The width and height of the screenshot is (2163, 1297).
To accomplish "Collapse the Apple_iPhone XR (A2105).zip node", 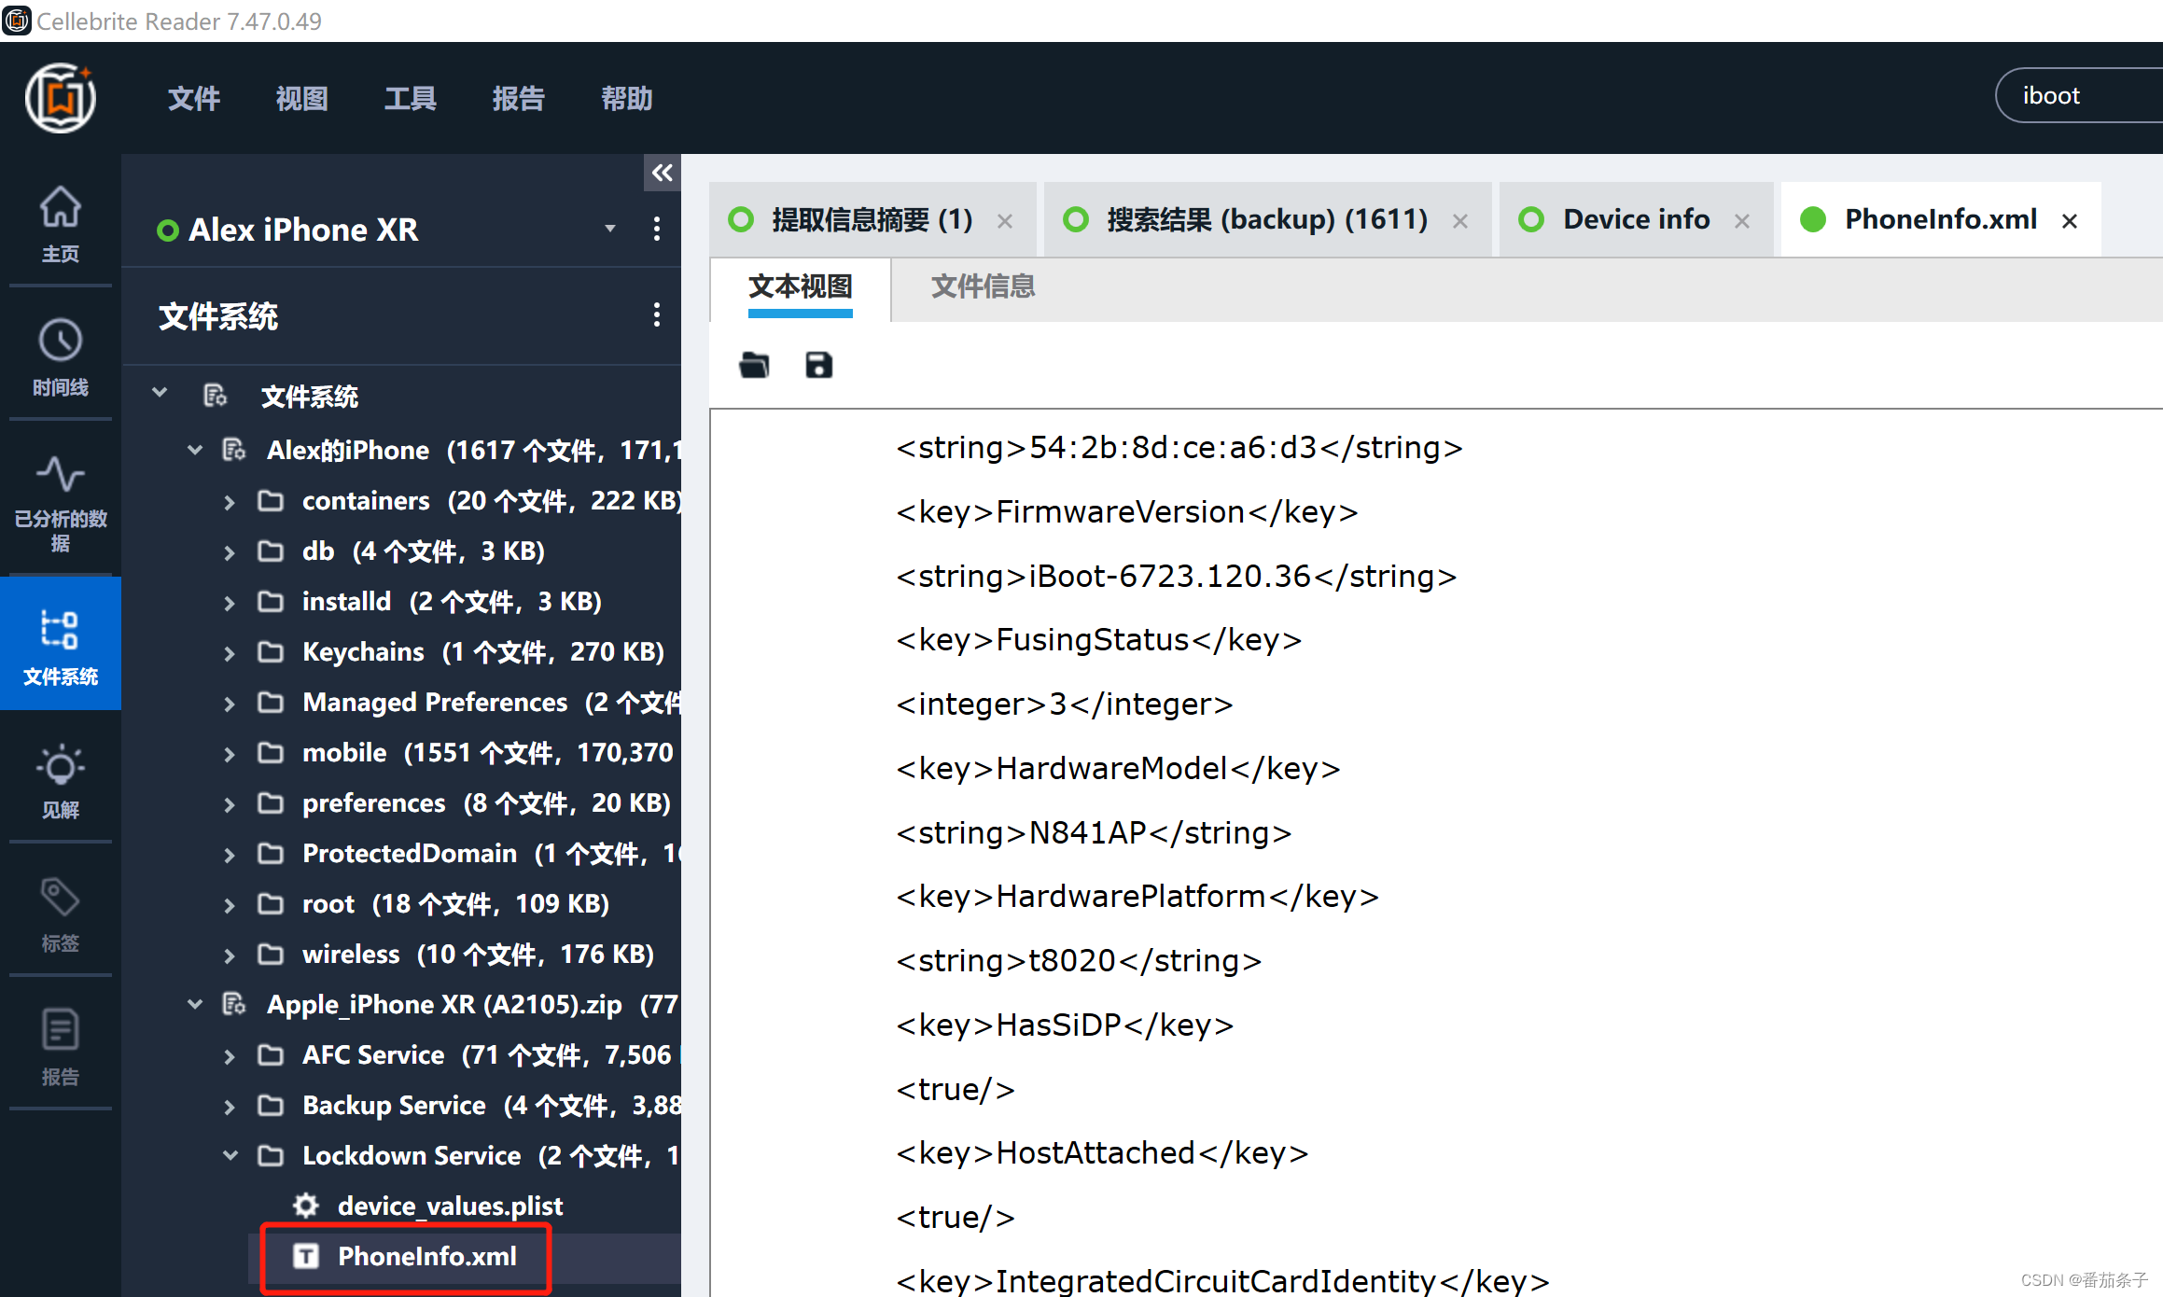I will point(195,1004).
